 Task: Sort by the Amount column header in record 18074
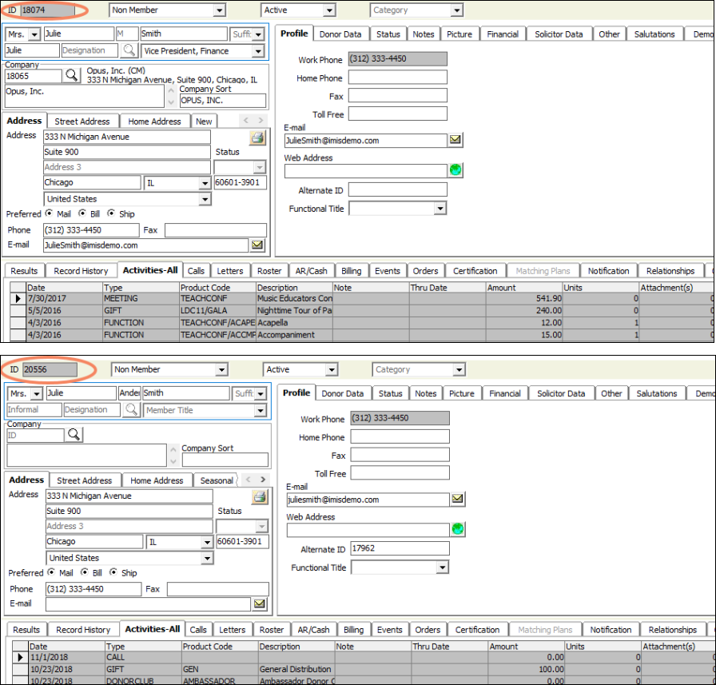[523, 288]
